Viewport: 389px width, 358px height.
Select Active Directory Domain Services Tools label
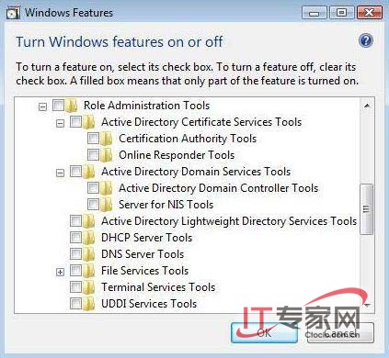tap(196, 172)
